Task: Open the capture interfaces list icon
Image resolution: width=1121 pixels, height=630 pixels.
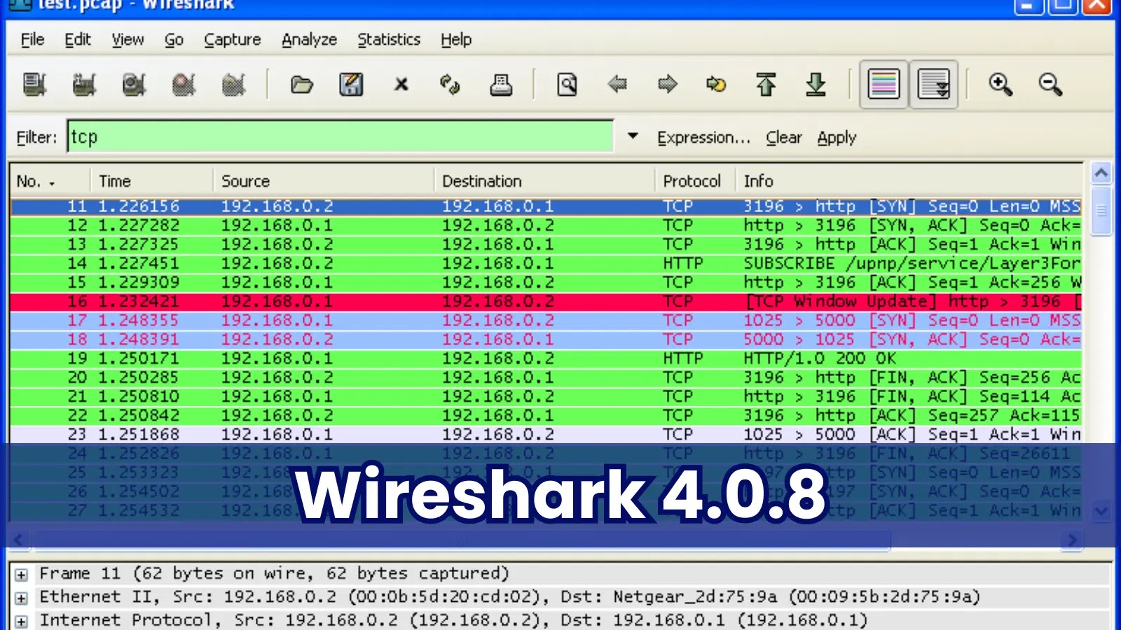Action: pyautogui.click(x=34, y=85)
